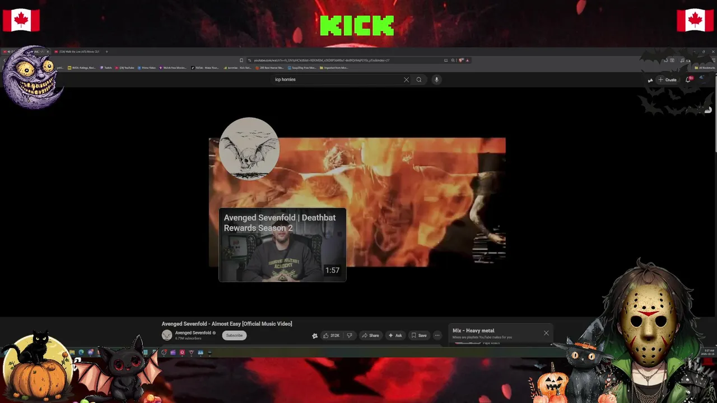Open the Prime Video bookmark
This screenshot has height=403, width=717.
point(147,68)
